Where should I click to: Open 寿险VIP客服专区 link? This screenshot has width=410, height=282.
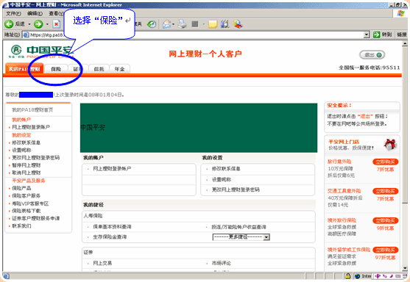tap(30, 203)
